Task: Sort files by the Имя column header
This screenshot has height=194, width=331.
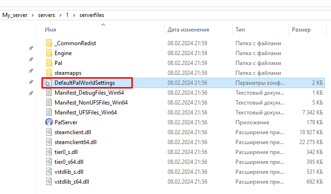Action: [50, 30]
